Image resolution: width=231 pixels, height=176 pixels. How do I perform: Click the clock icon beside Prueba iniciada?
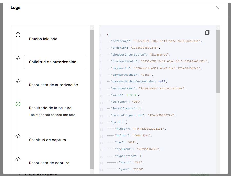pyautogui.click(x=18, y=35)
